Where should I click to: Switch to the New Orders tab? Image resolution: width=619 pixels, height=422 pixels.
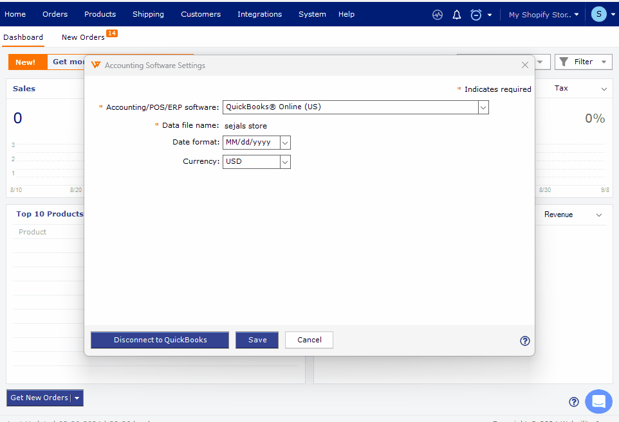pos(83,37)
